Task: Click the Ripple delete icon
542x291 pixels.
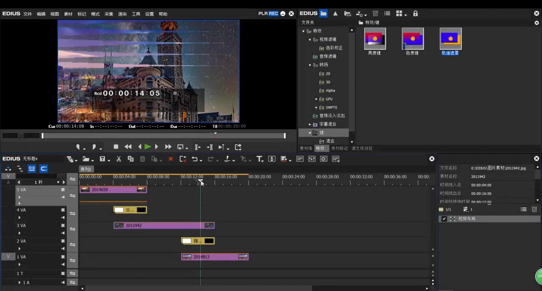Action: pos(183,159)
